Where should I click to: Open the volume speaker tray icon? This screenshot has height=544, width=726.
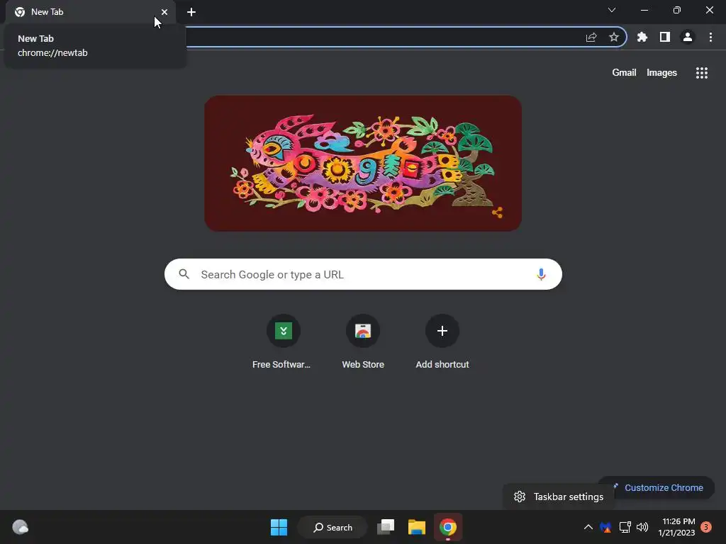[x=642, y=527]
